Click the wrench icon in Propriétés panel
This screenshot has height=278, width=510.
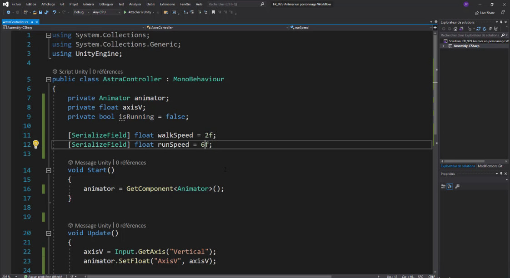pos(457,186)
